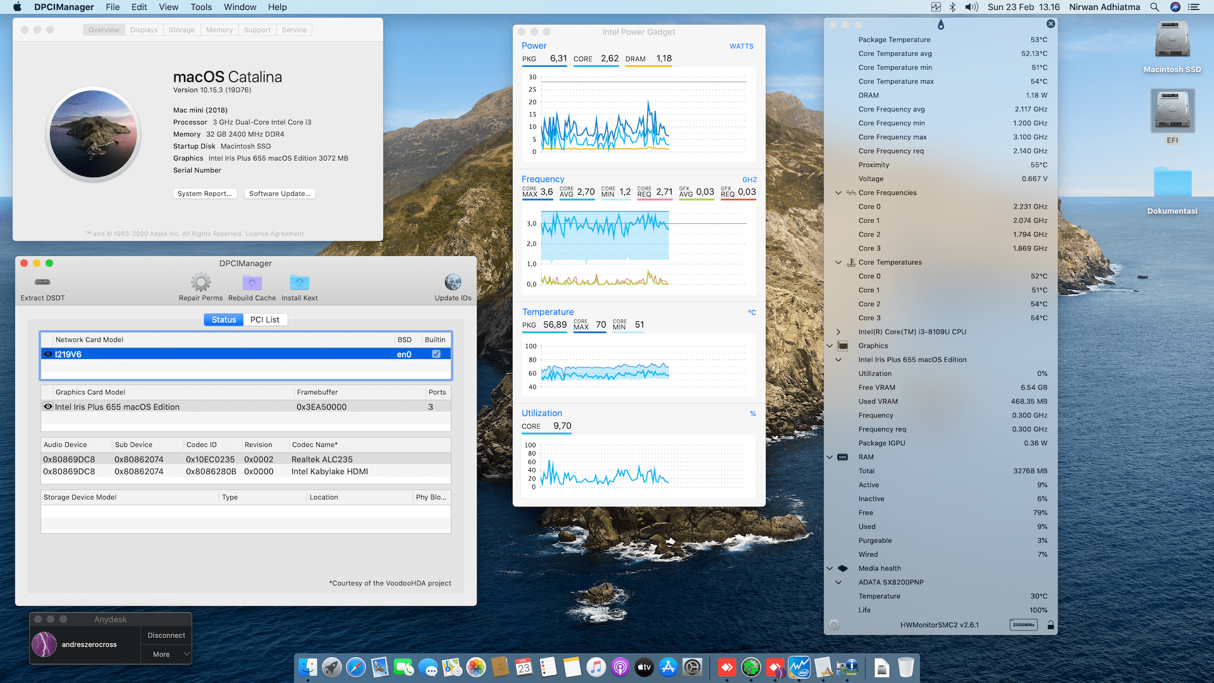This screenshot has width=1214, height=683.
Task: Click System Report button
Action: 205,194
